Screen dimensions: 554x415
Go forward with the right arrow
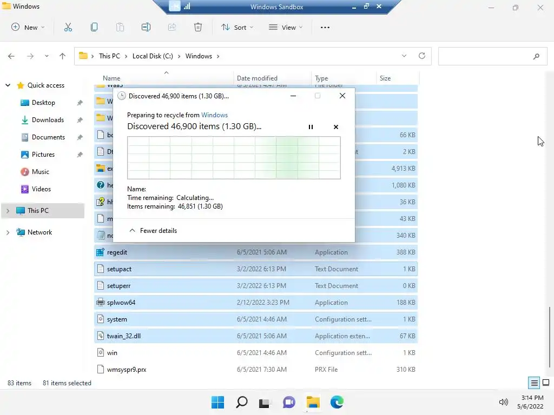tap(30, 56)
